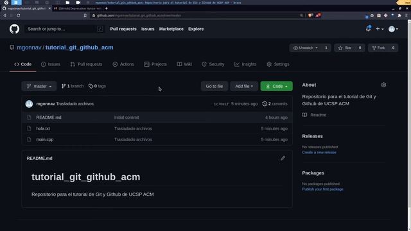Open Explore in top navigation
The height and width of the screenshot is (231, 411).
coord(196,29)
